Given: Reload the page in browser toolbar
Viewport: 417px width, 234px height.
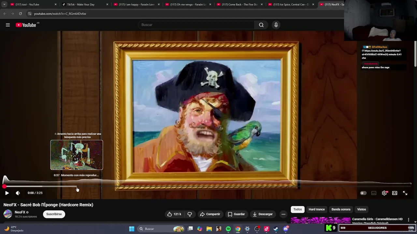Looking at the screenshot, I should click(20, 14).
